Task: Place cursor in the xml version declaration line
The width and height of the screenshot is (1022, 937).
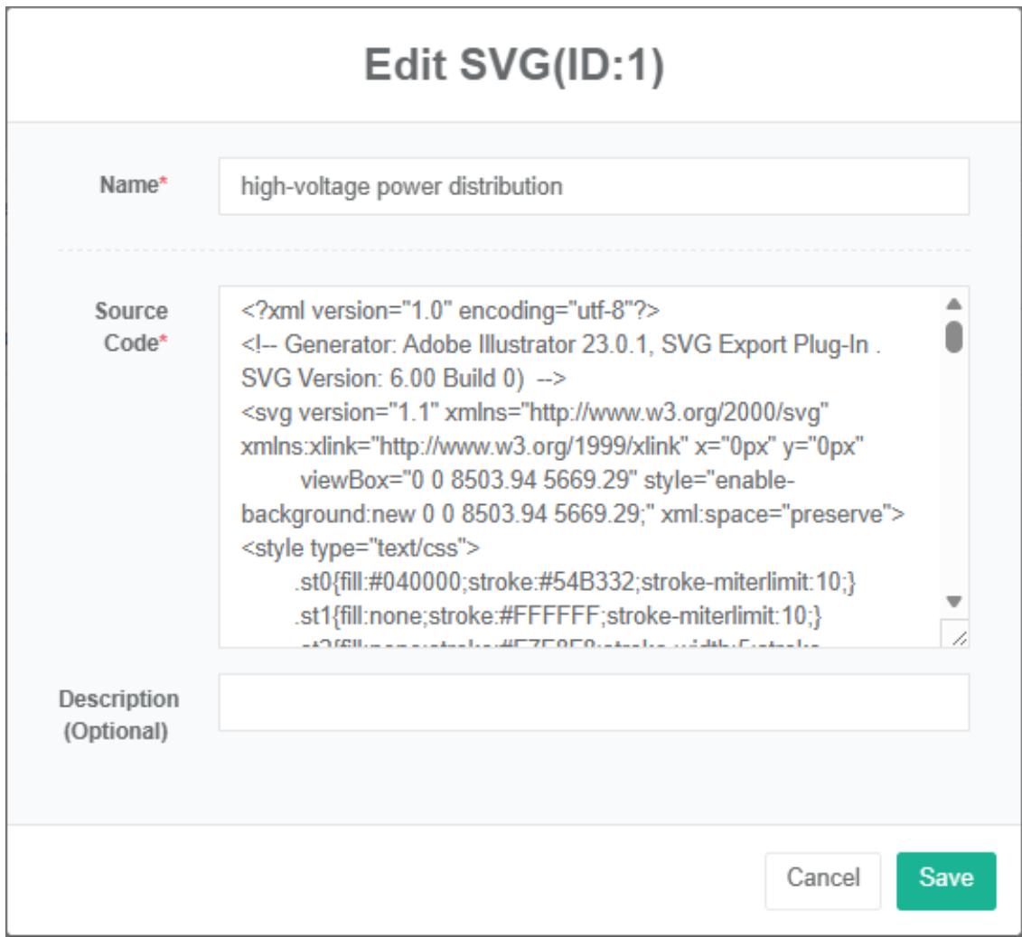Action: 450,311
